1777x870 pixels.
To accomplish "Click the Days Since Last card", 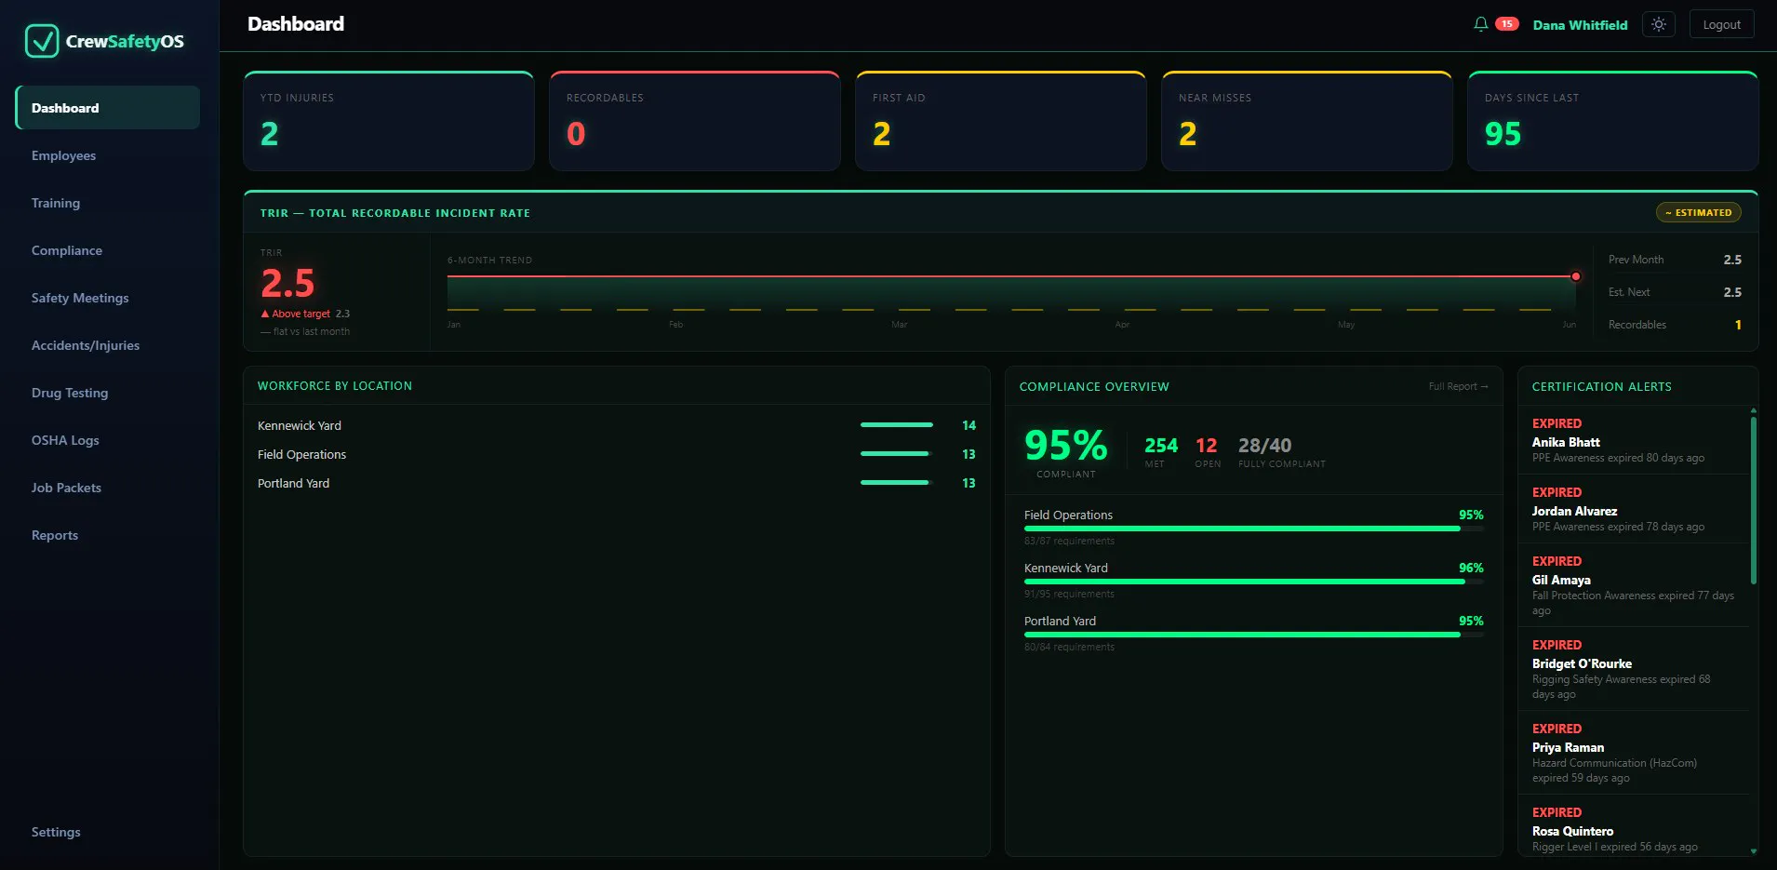I will pos(1613,121).
